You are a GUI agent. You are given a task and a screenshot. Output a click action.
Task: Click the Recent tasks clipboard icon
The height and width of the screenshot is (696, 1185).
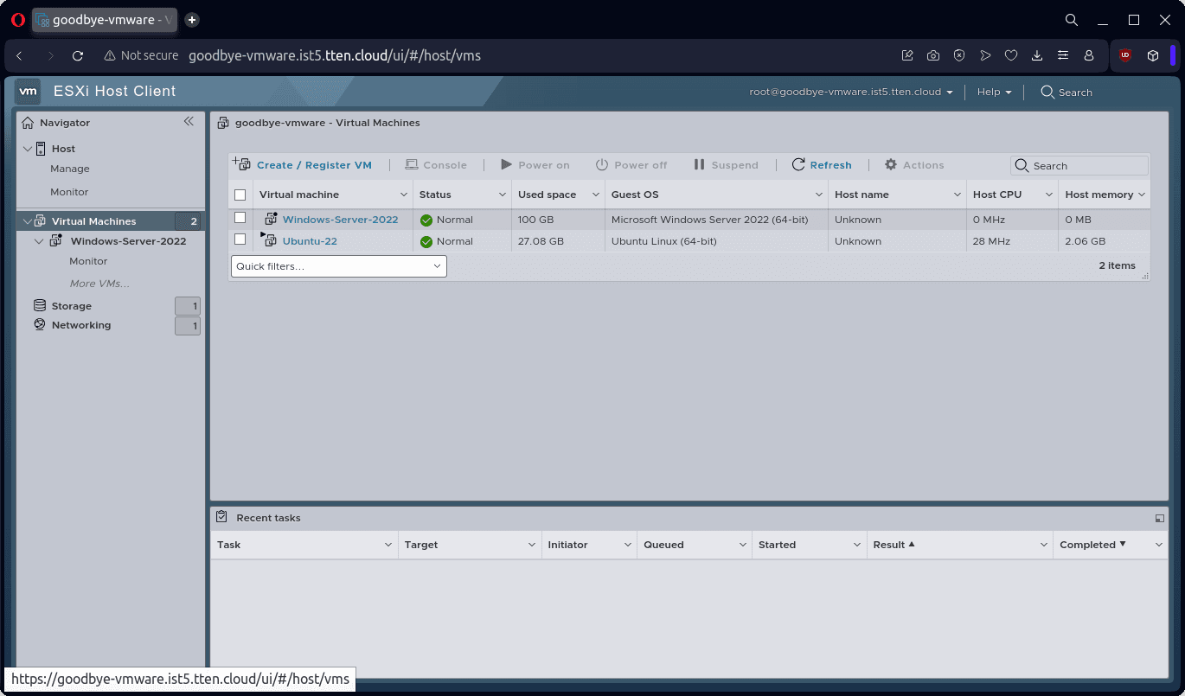(x=221, y=517)
